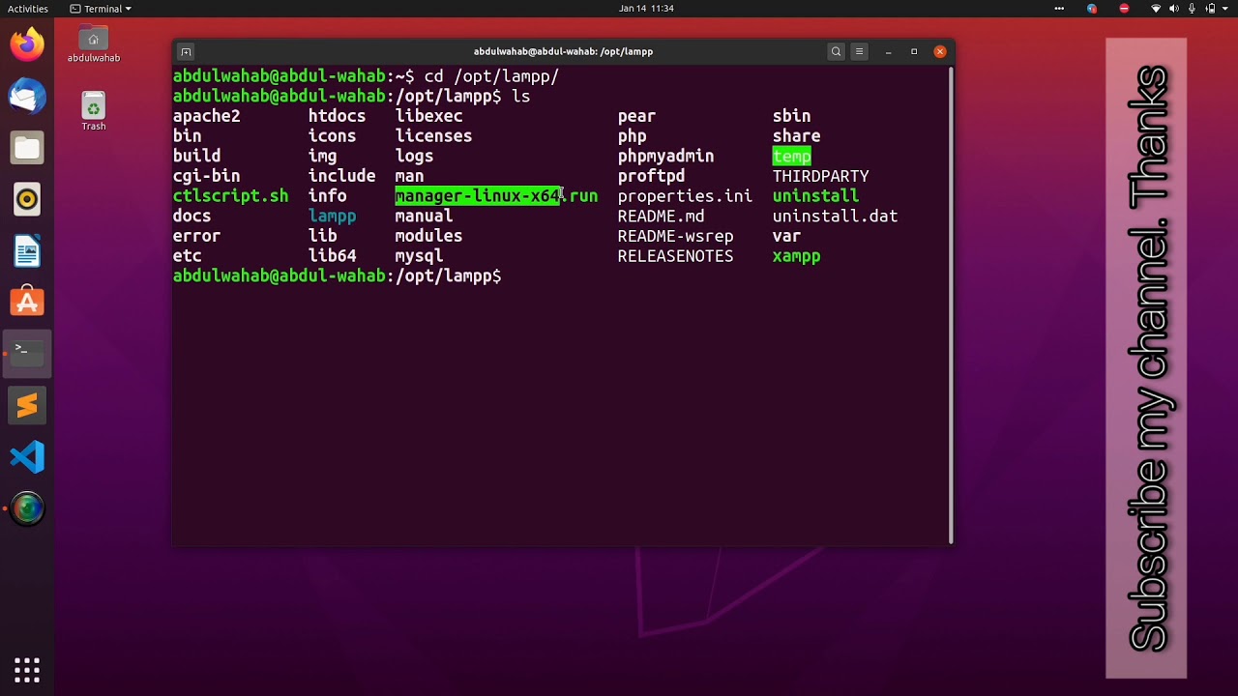Open Rhythmbox music player from dock
Viewport: 1238px width, 696px height.
click(x=27, y=199)
